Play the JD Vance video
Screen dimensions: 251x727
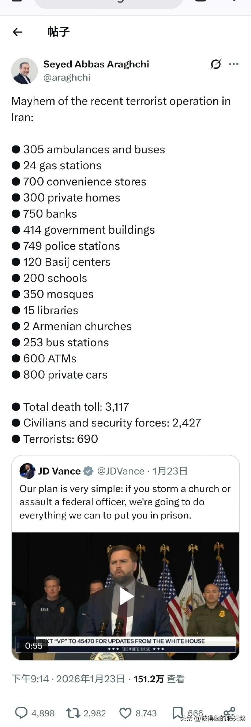[126, 596]
